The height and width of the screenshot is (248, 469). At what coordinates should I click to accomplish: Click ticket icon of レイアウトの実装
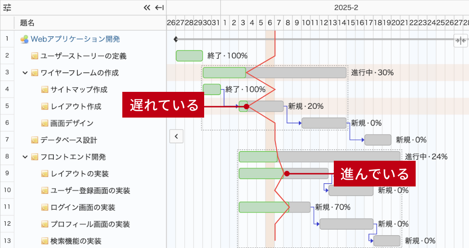[45, 174]
